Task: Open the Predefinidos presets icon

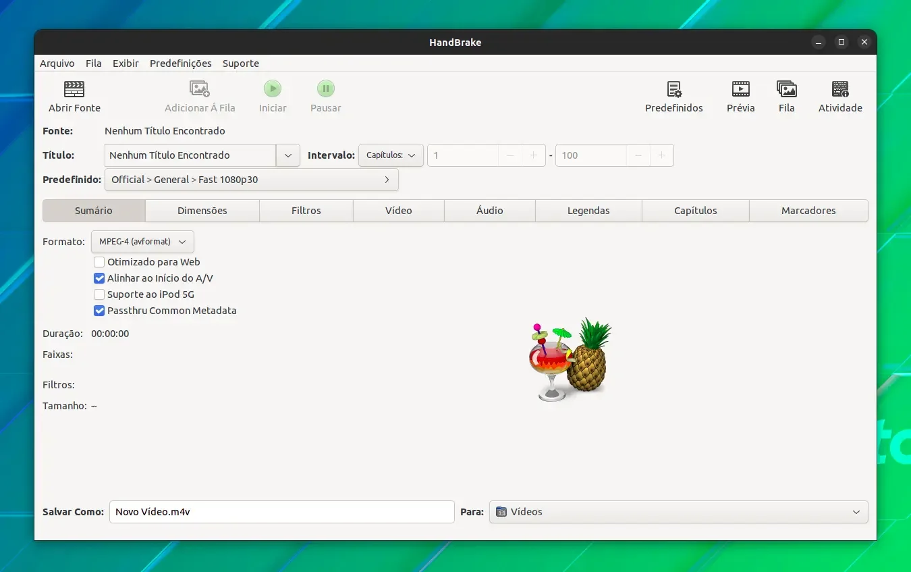Action: [x=674, y=88]
